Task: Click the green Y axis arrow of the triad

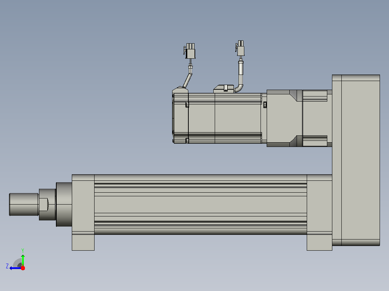Action: (23, 260)
